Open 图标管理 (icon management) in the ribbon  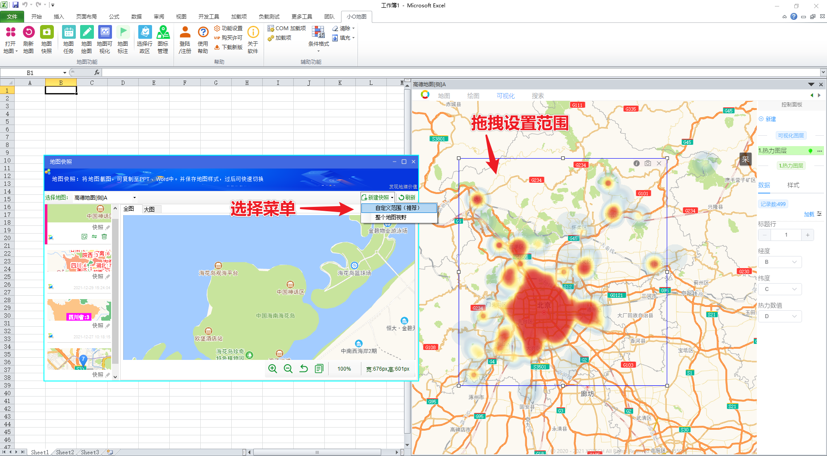[163, 40]
